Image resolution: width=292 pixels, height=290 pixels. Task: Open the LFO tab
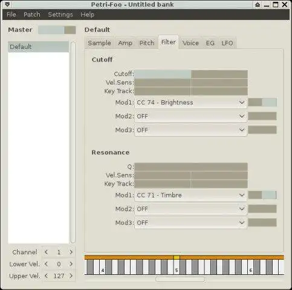[227, 43]
